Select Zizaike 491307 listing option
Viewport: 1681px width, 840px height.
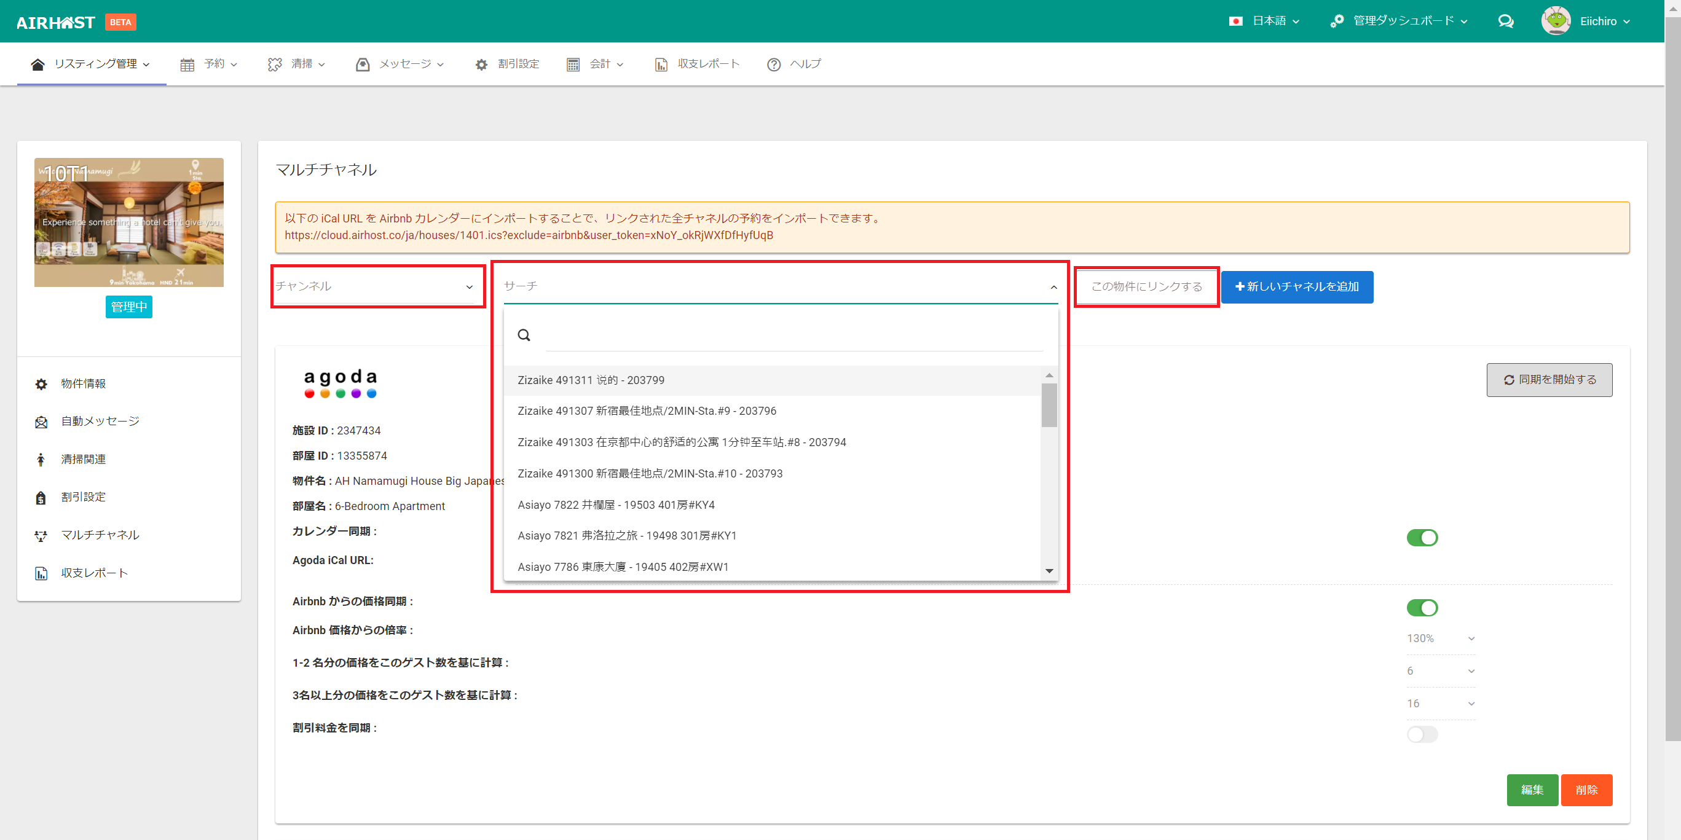click(647, 411)
